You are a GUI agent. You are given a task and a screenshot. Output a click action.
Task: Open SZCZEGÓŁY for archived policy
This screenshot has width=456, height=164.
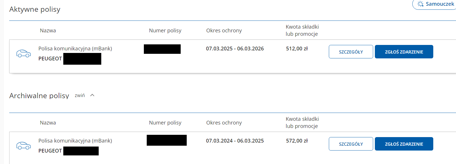coord(351,144)
